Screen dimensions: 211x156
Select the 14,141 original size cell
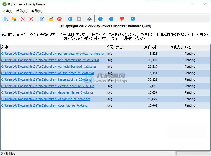[x=153, y=73]
